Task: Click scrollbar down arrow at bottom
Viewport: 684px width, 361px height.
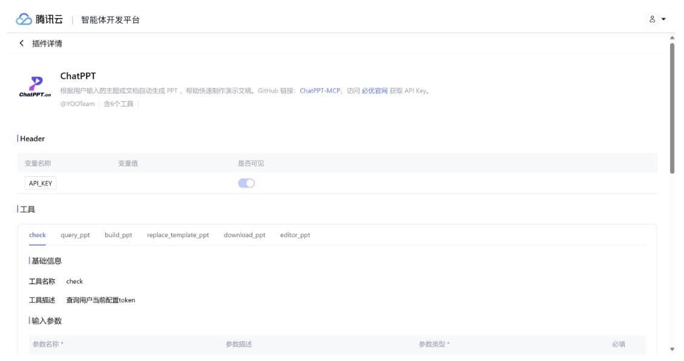Action: 672,349
